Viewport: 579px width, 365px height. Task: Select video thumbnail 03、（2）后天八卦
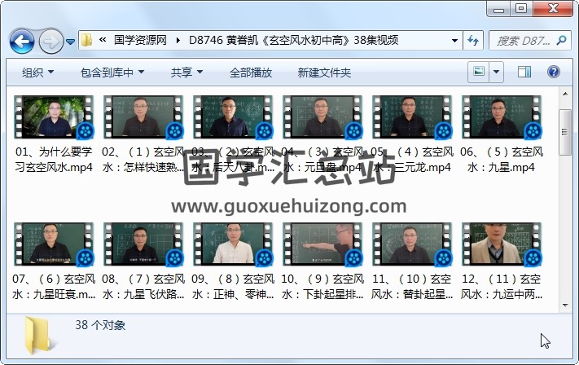coord(233,117)
